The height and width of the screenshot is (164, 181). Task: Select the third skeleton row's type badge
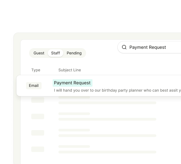38,133
